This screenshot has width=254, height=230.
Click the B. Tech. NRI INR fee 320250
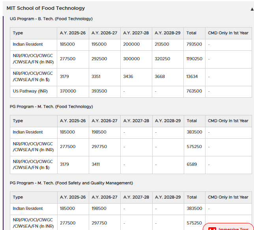(x=162, y=59)
